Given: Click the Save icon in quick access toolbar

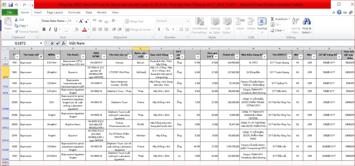Looking at the screenshot, I should click(x=10, y=5).
